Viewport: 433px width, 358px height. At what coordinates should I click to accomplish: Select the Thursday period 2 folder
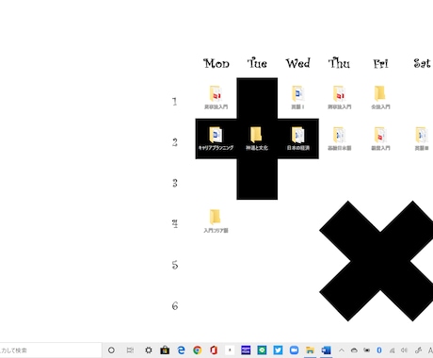[339, 138]
